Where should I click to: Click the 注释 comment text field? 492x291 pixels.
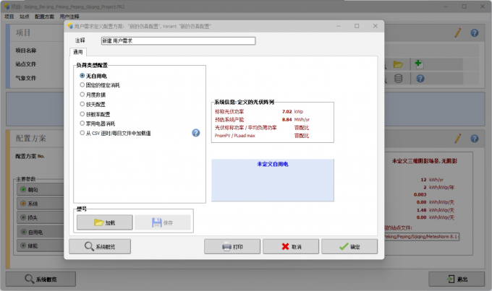click(178, 40)
